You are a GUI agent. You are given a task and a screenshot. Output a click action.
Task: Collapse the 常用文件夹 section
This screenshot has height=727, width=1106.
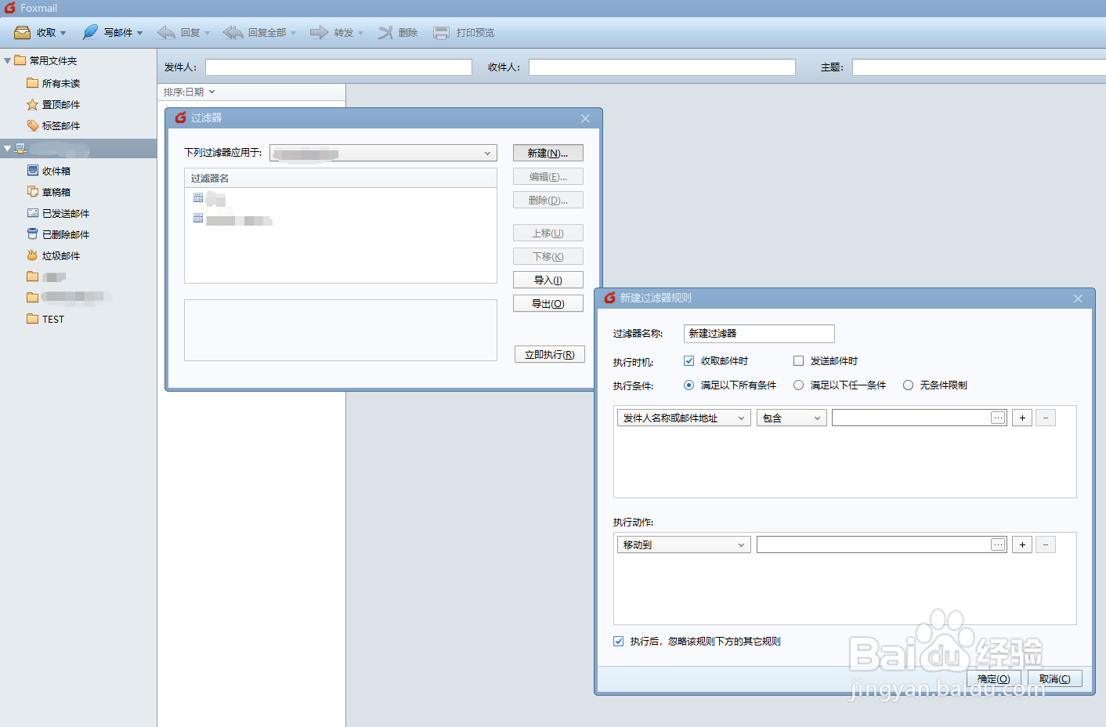tap(7, 60)
